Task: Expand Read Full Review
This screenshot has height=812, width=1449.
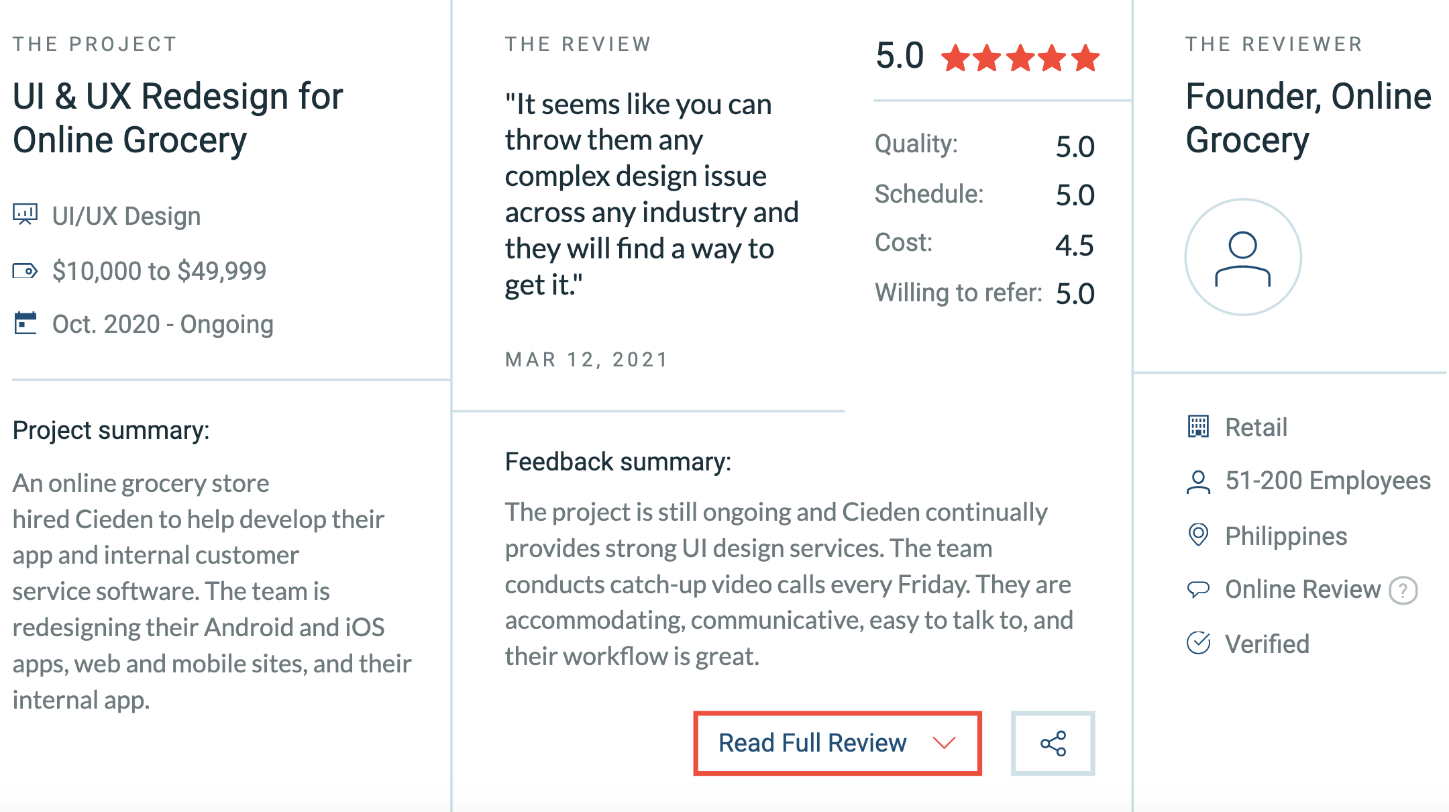Action: (837, 743)
